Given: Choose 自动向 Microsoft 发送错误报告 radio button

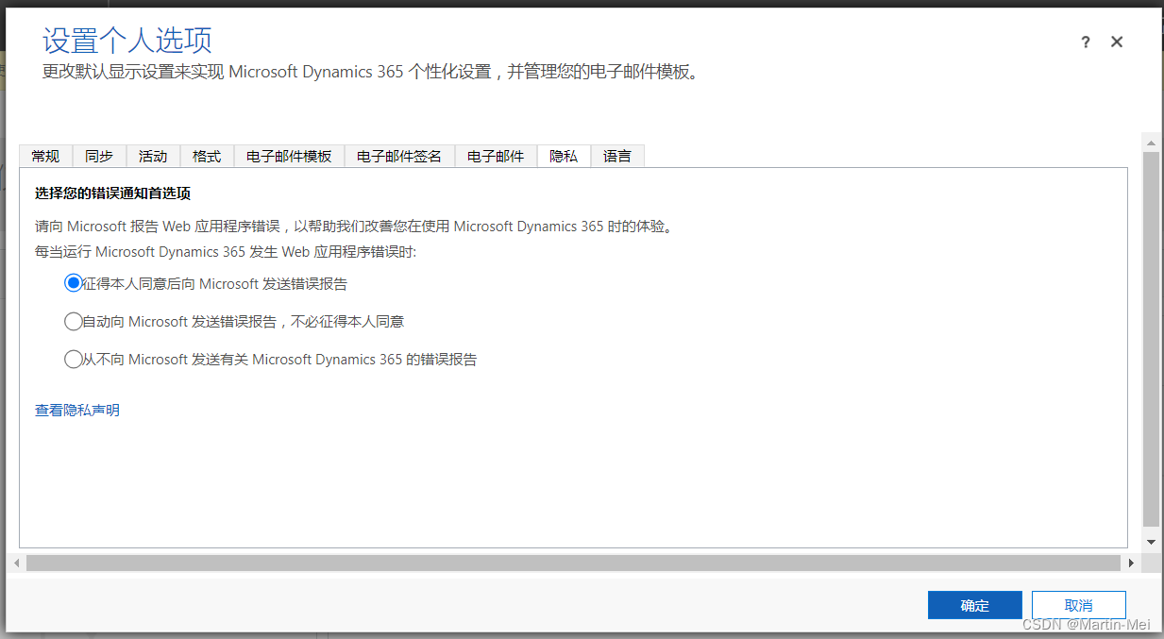Looking at the screenshot, I should [73, 321].
